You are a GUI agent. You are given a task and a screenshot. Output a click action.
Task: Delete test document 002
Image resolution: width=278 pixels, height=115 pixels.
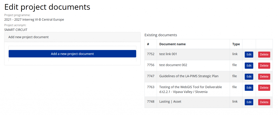pyautogui.click(x=264, y=66)
